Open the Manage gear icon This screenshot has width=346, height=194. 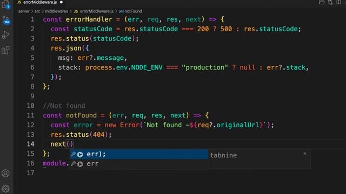(5, 189)
